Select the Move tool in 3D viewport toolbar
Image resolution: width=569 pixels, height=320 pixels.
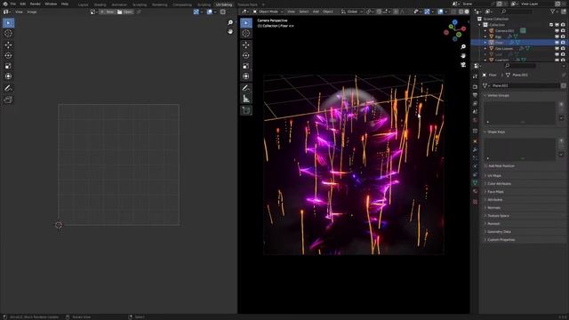246,45
